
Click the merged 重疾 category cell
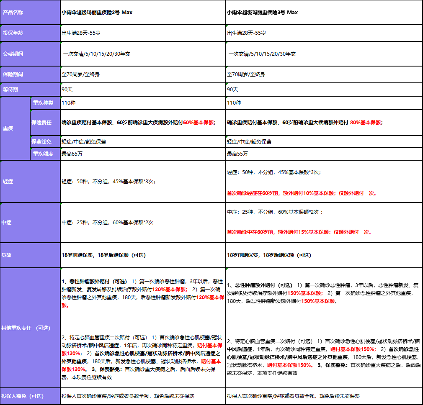pyautogui.click(x=15, y=128)
